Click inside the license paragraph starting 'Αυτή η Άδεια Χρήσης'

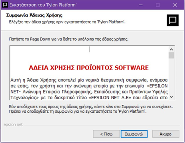point(89,89)
